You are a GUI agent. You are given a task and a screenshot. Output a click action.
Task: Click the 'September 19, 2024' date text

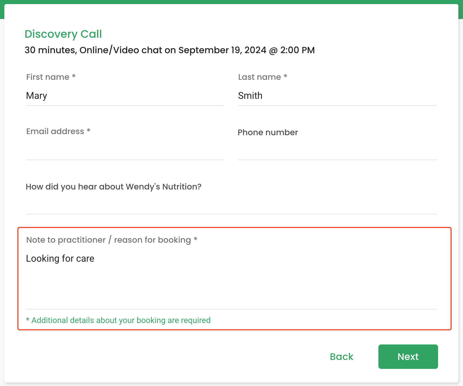(x=222, y=50)
